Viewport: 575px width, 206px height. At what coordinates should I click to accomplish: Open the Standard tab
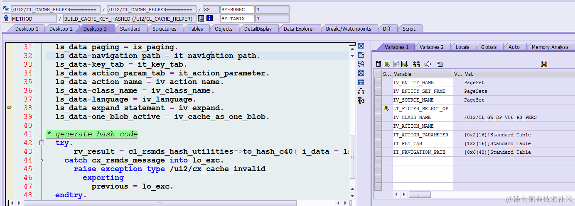[x=130, y=29]
